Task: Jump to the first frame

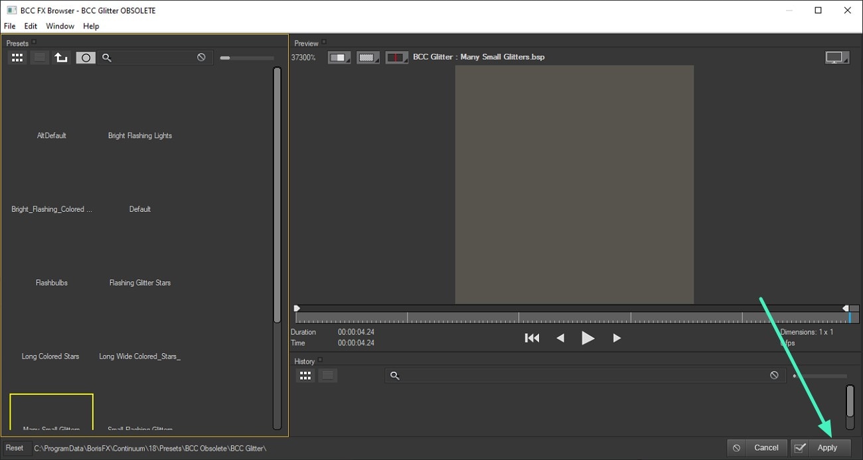Action: click(532, 338)
